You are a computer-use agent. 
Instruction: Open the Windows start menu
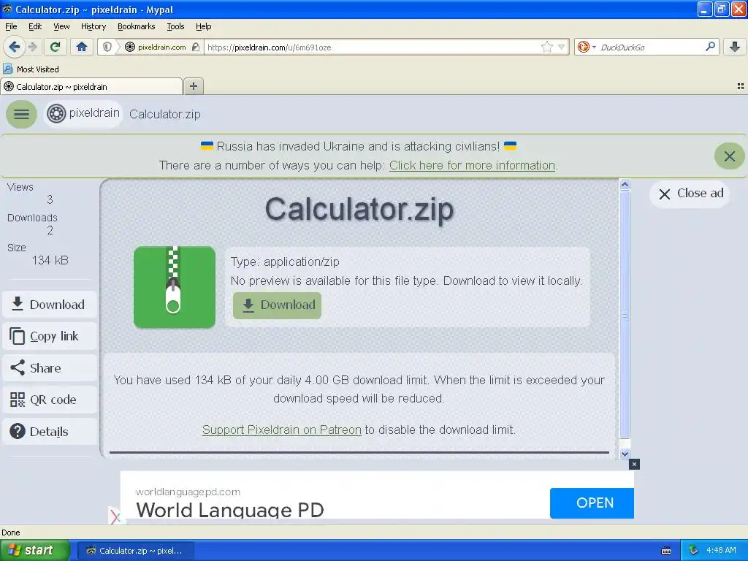coord(35,550)
